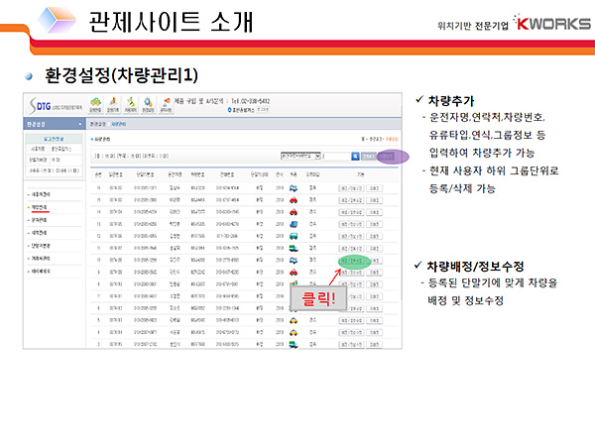
Task: Click the 배정/정보수정 button in row 3
Action: click(351, 345)
